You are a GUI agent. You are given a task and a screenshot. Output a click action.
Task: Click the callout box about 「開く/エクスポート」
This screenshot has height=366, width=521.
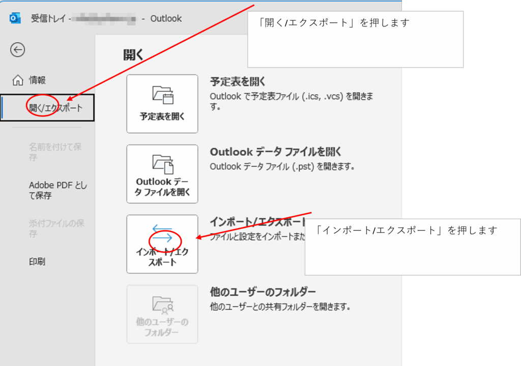click(355, 39)
